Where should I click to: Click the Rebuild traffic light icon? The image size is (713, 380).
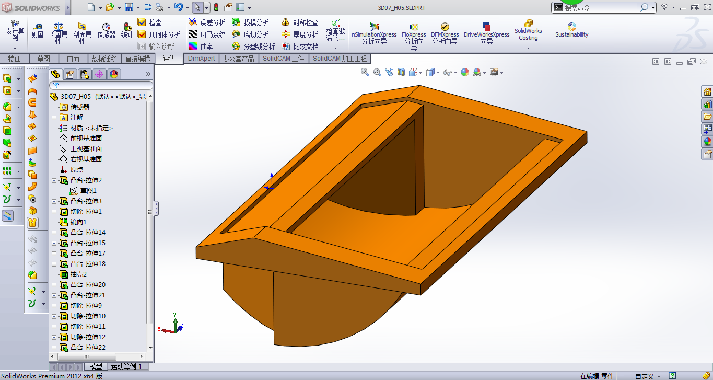[216, 7]
